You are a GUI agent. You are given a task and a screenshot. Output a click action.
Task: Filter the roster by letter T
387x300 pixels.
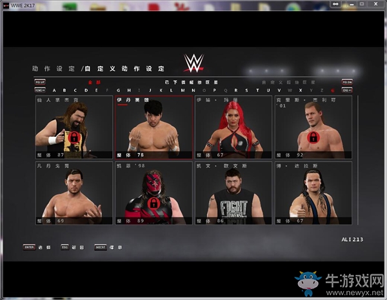pos(257,90)
